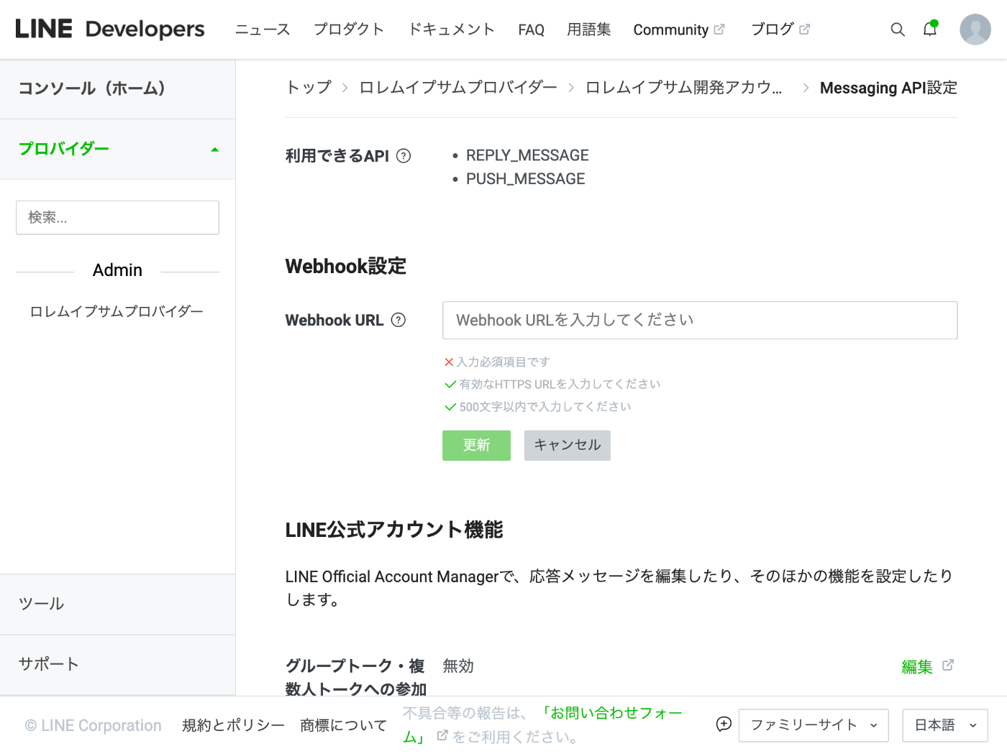Open the Community link

pyautogui.click(x=670, y=30)
